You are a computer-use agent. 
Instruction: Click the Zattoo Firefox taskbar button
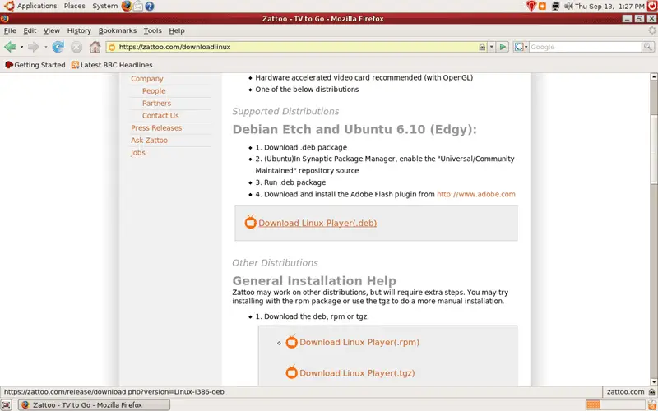tap(95, 404)
